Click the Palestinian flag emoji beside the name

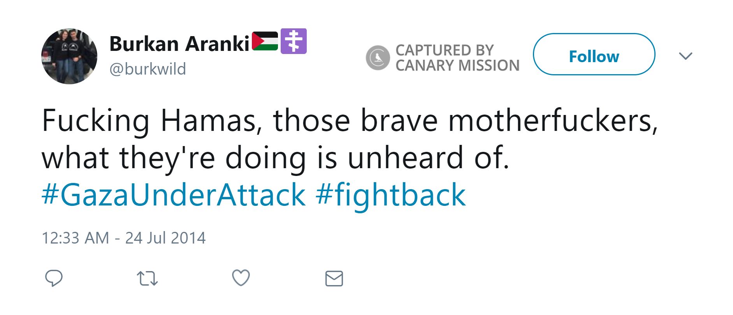coord(265,42)
